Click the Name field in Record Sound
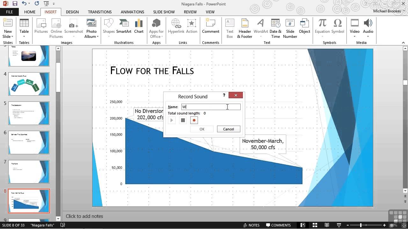The image size is (408, 229). pyautogui.click(x=211, y=107)
